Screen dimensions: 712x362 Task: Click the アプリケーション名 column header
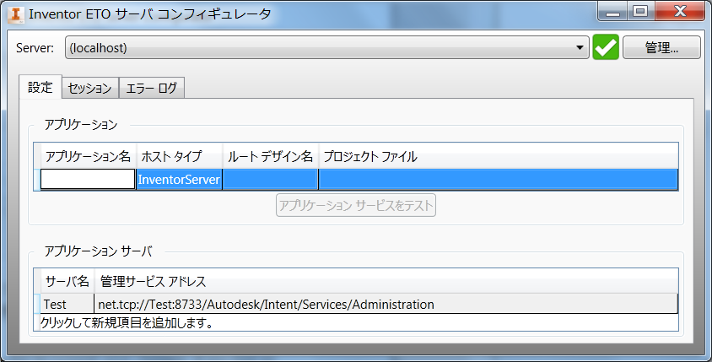coord(88,156)
